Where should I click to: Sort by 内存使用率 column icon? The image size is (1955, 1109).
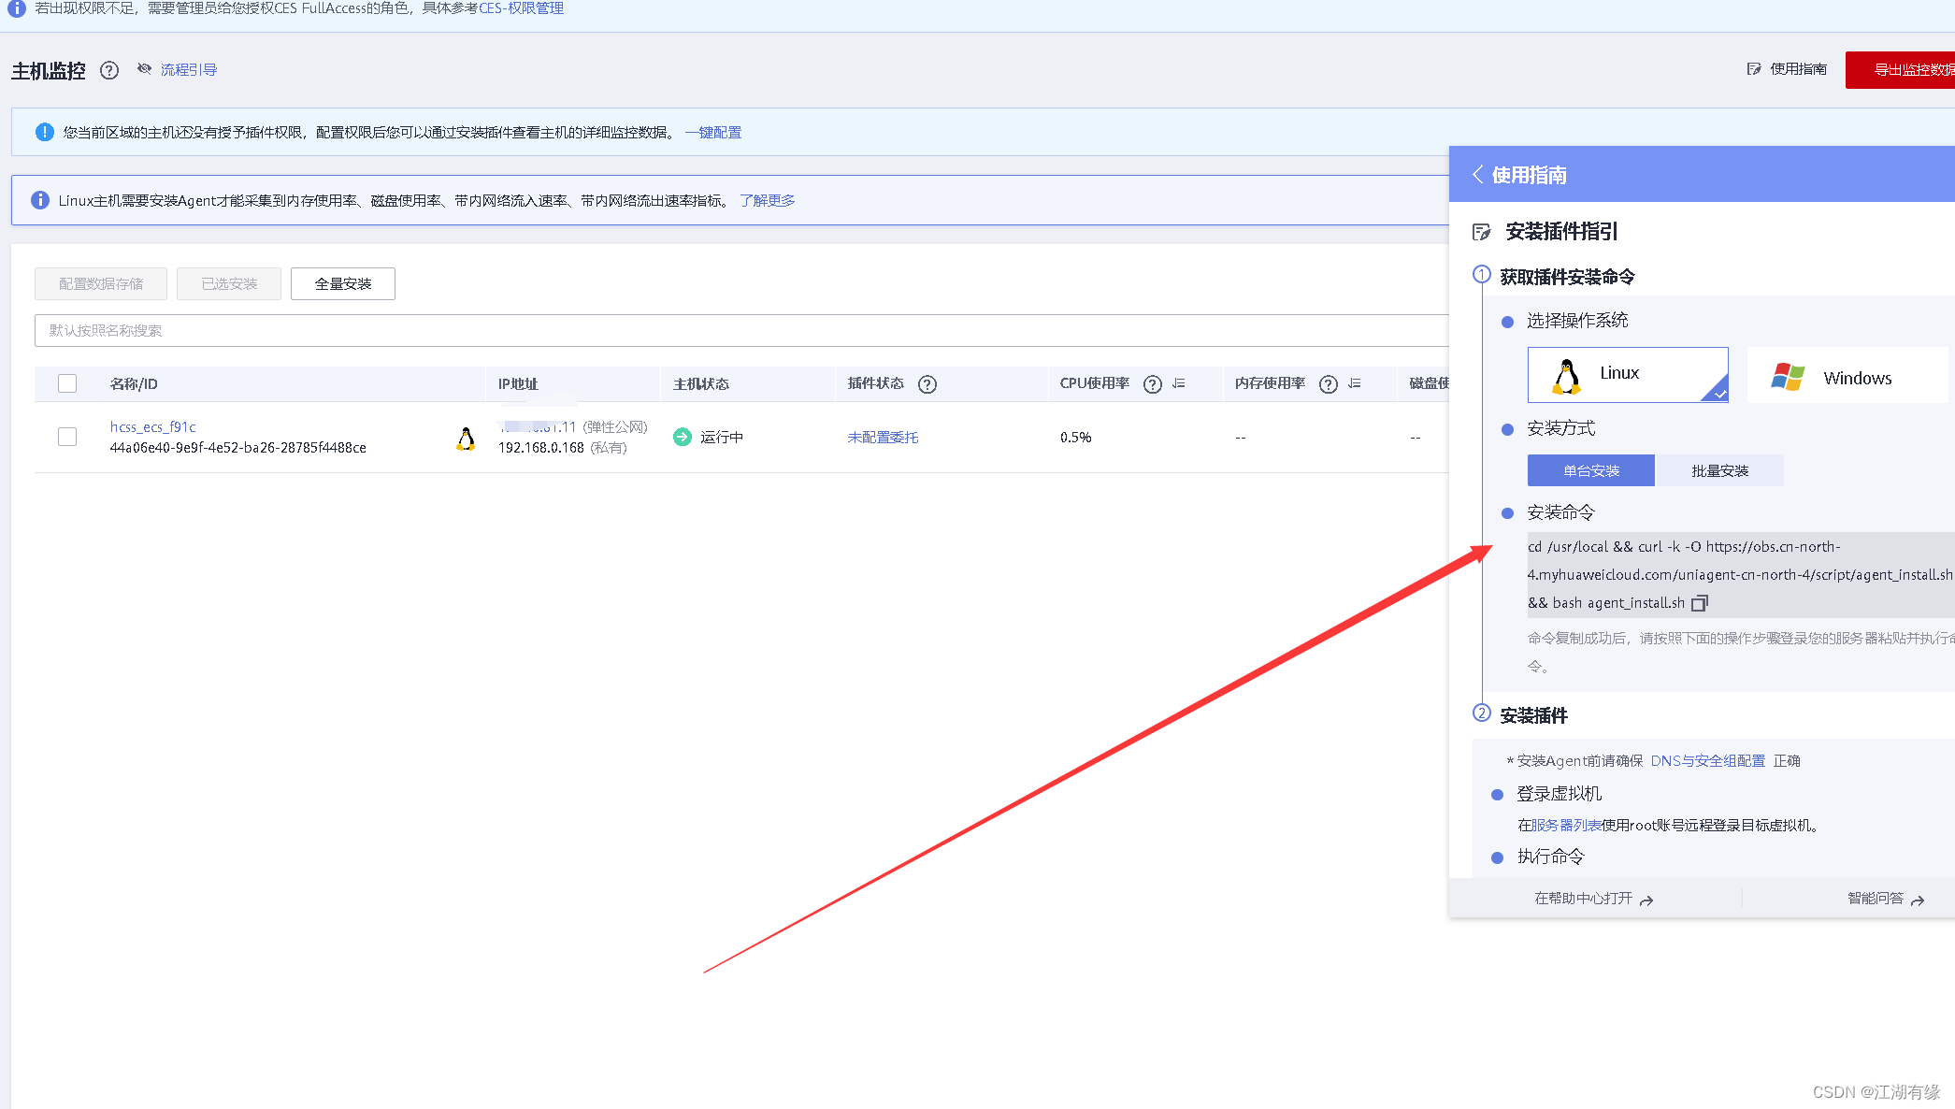click(x=1355, y=384)
